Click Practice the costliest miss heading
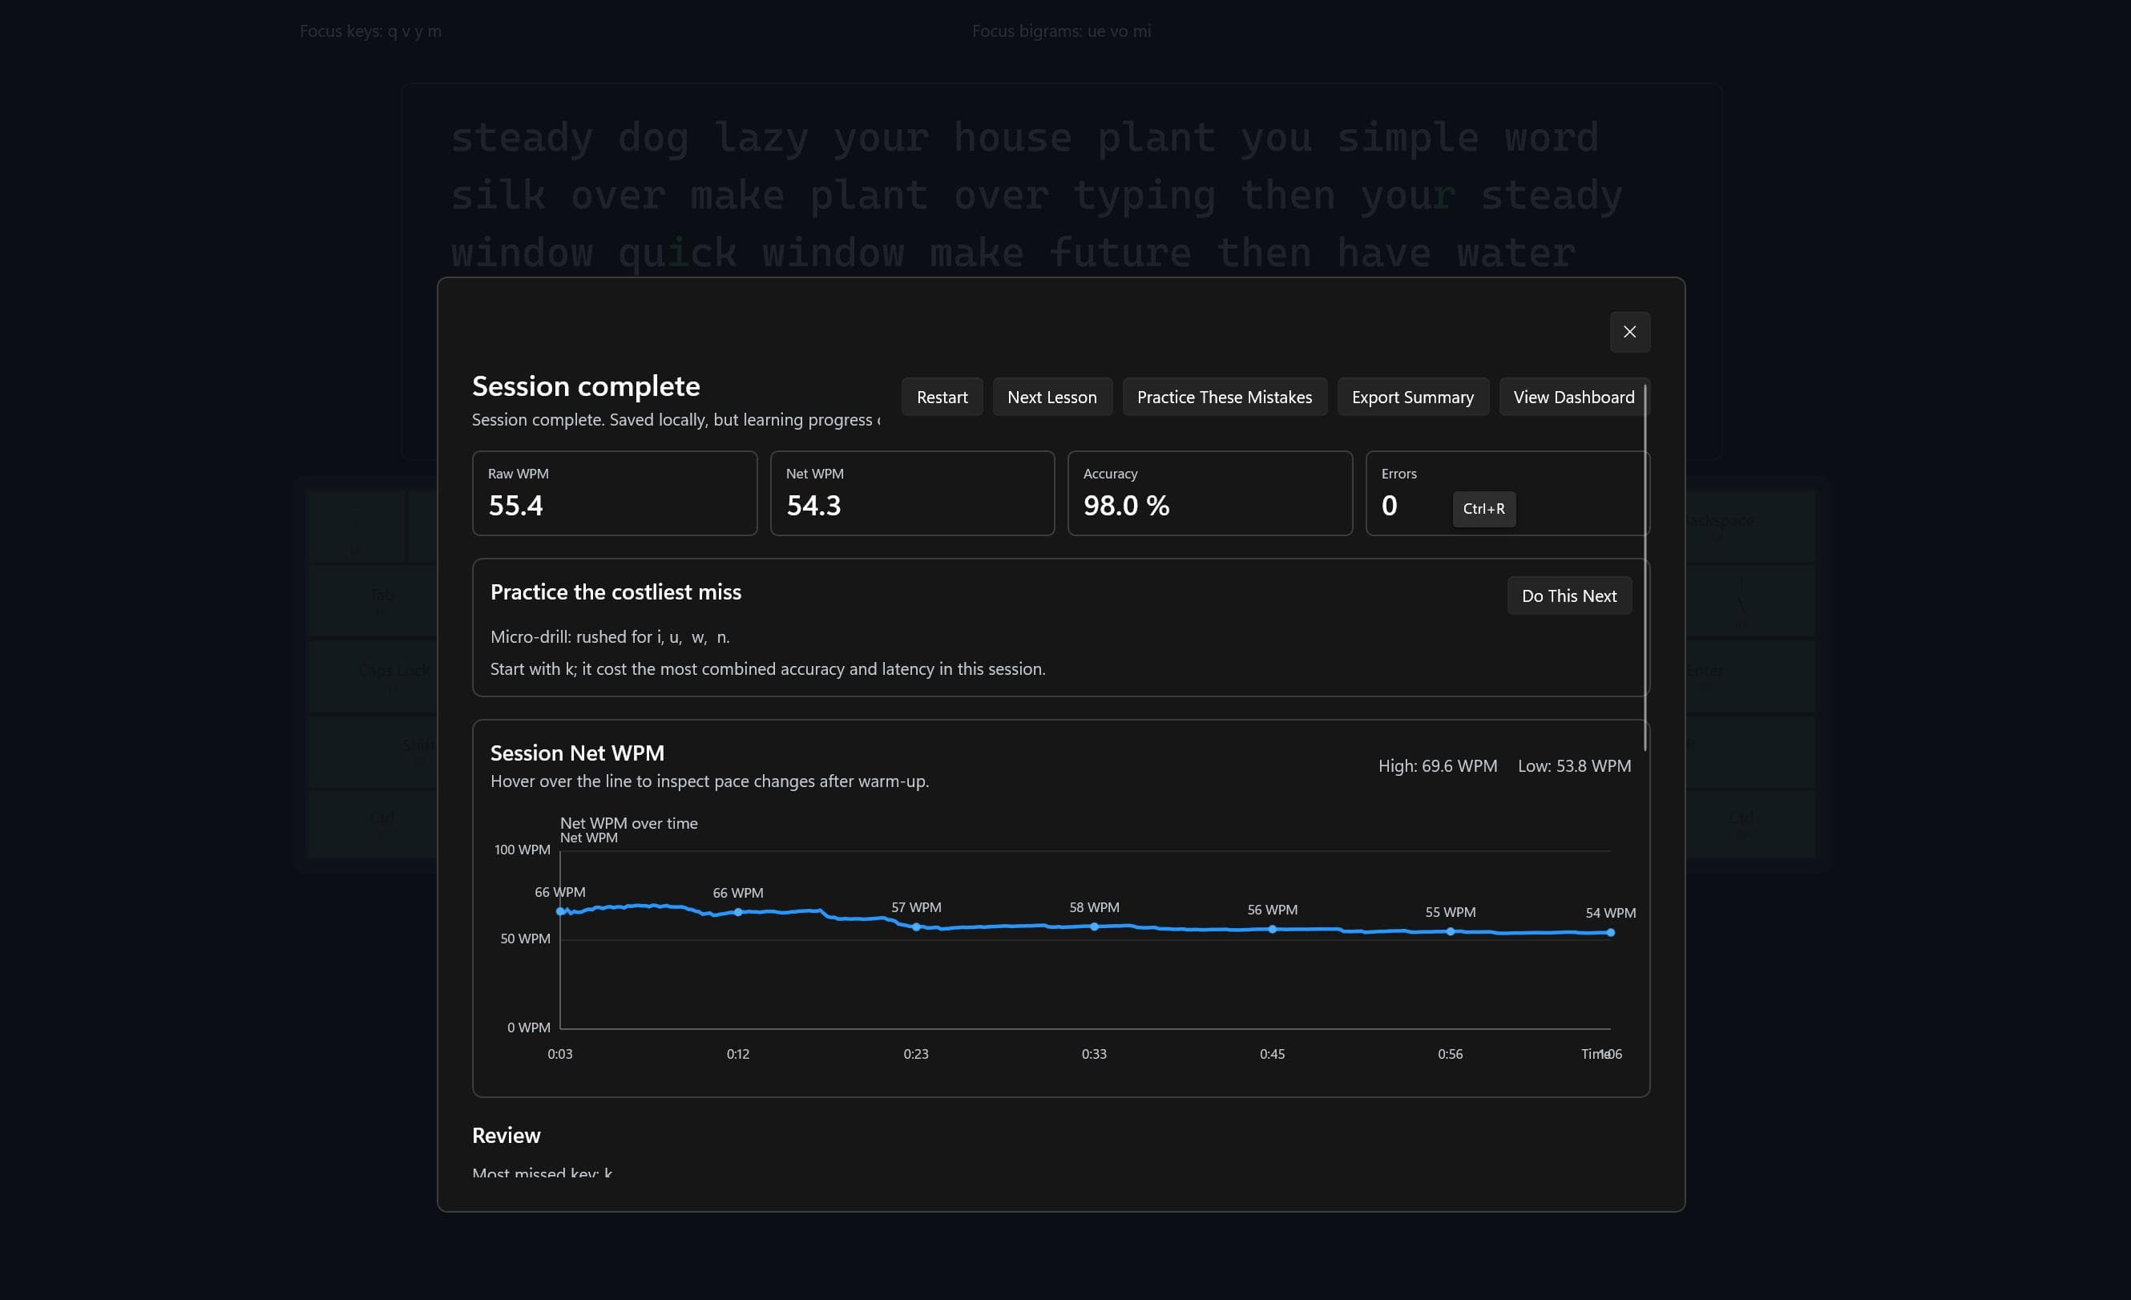This screenshot has width=2131, height=1300. coord(615,591)
